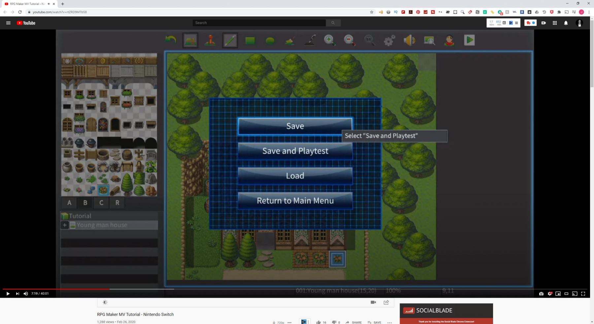
Task: Click the Save button in the menu
Action: pos(295,126)
